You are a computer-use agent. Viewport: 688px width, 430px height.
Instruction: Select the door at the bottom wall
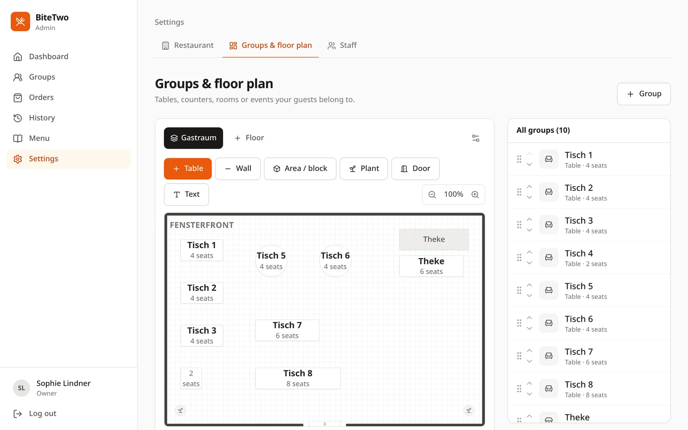click(x=325, y=424)
